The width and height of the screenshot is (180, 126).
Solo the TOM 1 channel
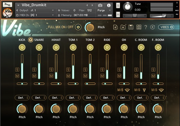(x=68, y=69)
